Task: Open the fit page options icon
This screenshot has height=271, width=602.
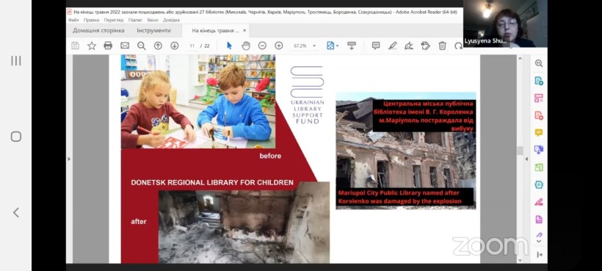Action: coord(330,46)
